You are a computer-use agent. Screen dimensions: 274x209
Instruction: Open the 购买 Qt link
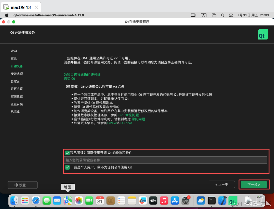pos(69,79)
